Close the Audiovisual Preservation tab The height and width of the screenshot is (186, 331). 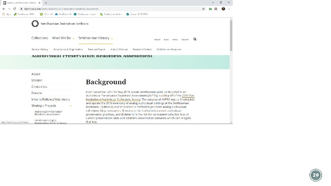pyautogui.click(x=39, y=3)
